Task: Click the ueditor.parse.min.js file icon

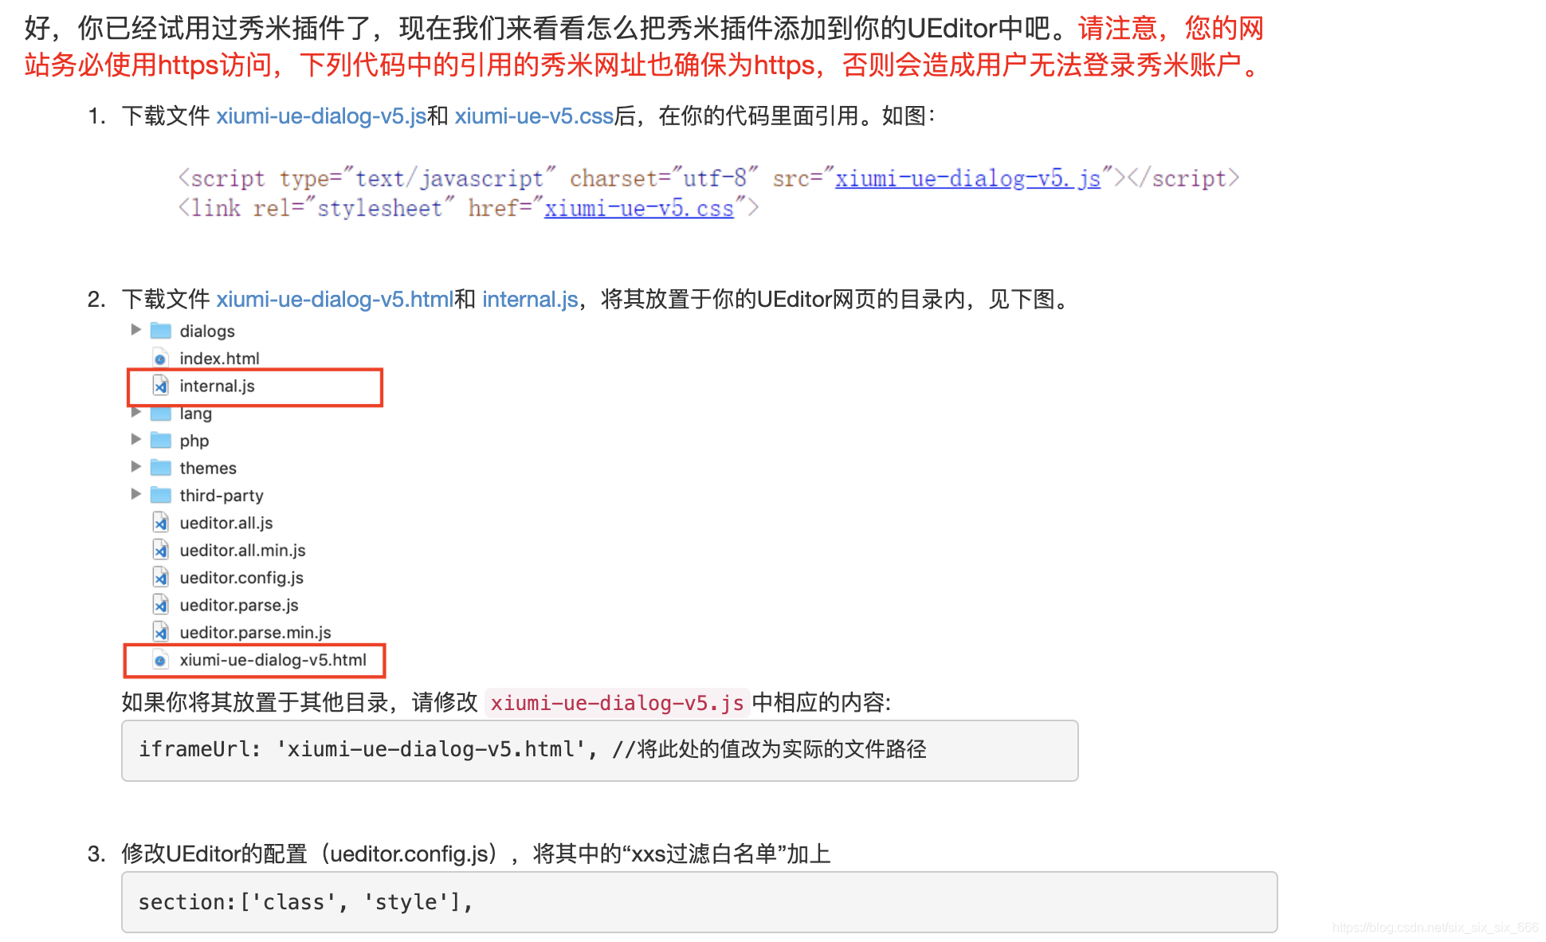Action: click(x=161, y=633)
